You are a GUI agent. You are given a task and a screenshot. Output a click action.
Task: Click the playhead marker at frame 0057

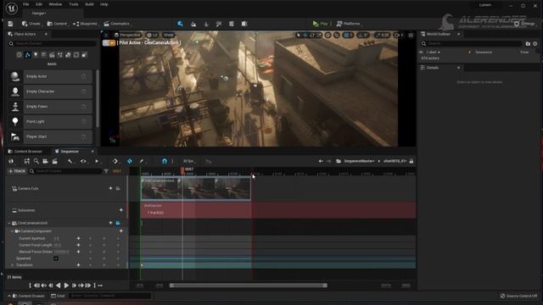[182, 170]
